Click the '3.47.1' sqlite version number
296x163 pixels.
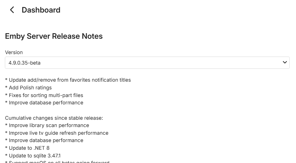(55, 155)
